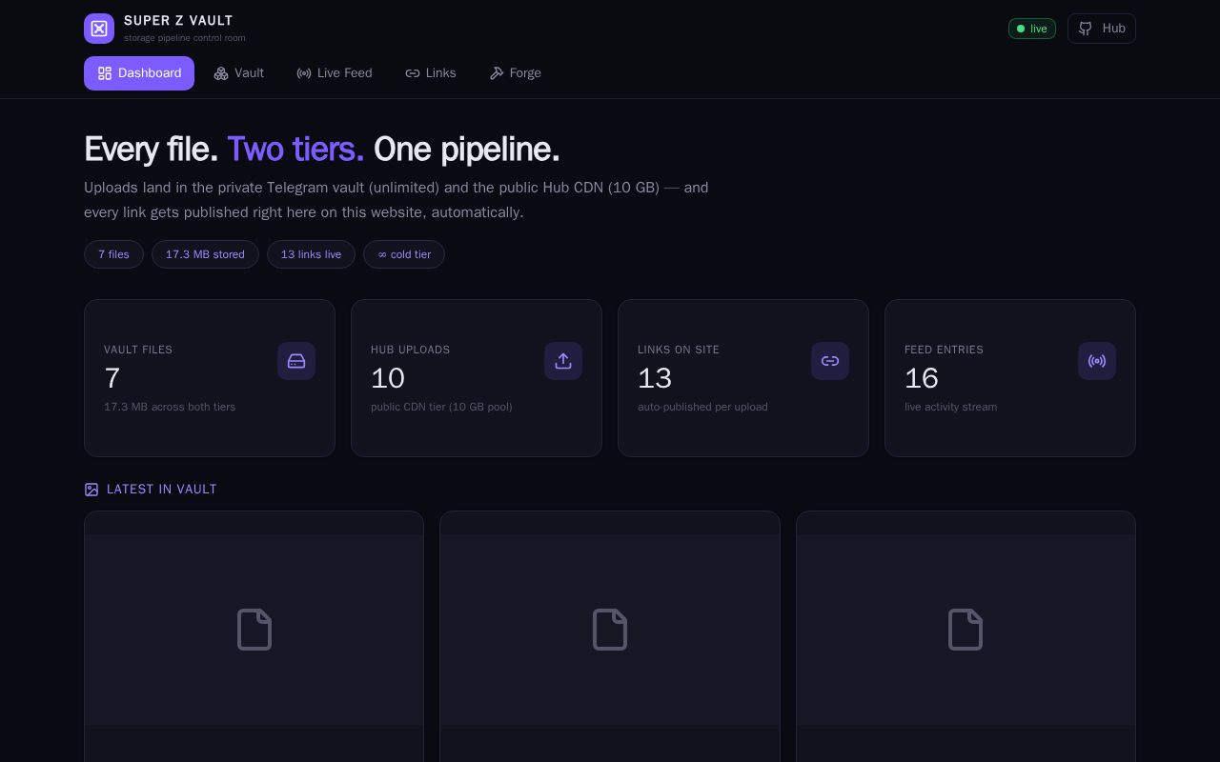1220x762 pixels.
Task: Click the Hub button in header
Action: [1102, 29]
